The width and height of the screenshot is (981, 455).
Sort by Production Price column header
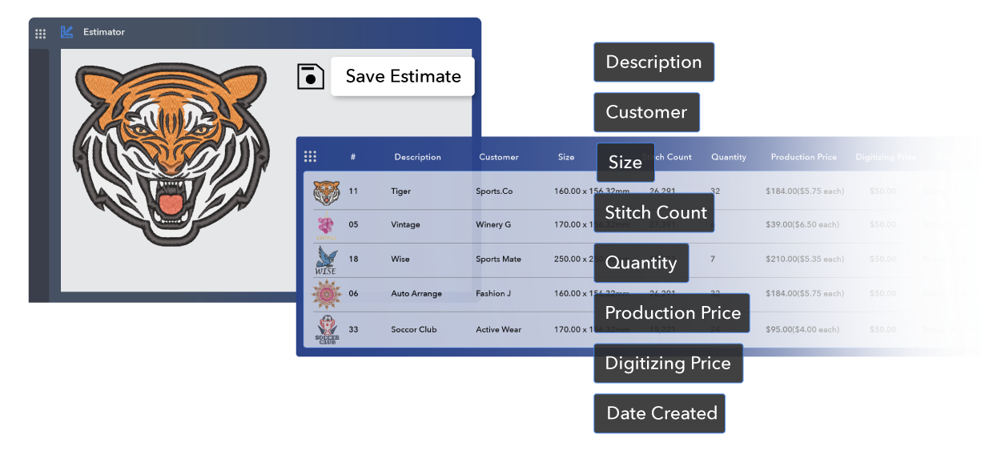pos(803,157)
